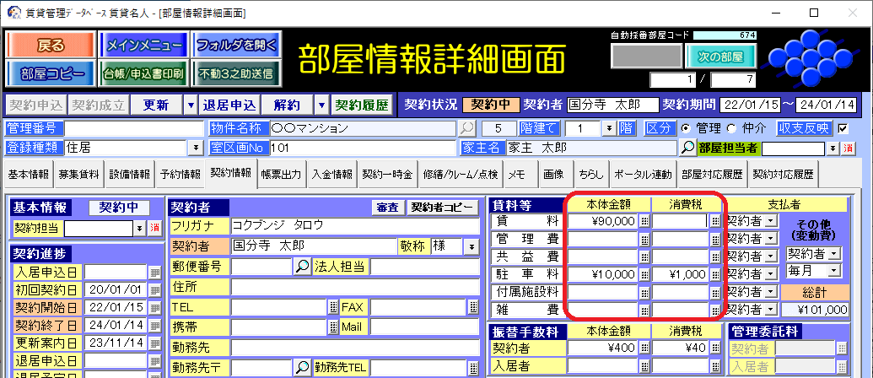Open calculator icon for 賃料 本体金額

(x=644, y=221)
